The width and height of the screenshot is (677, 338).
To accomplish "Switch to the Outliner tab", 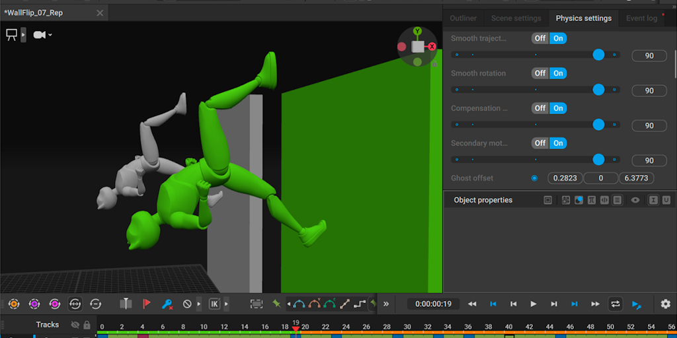I will coord(463,18).
